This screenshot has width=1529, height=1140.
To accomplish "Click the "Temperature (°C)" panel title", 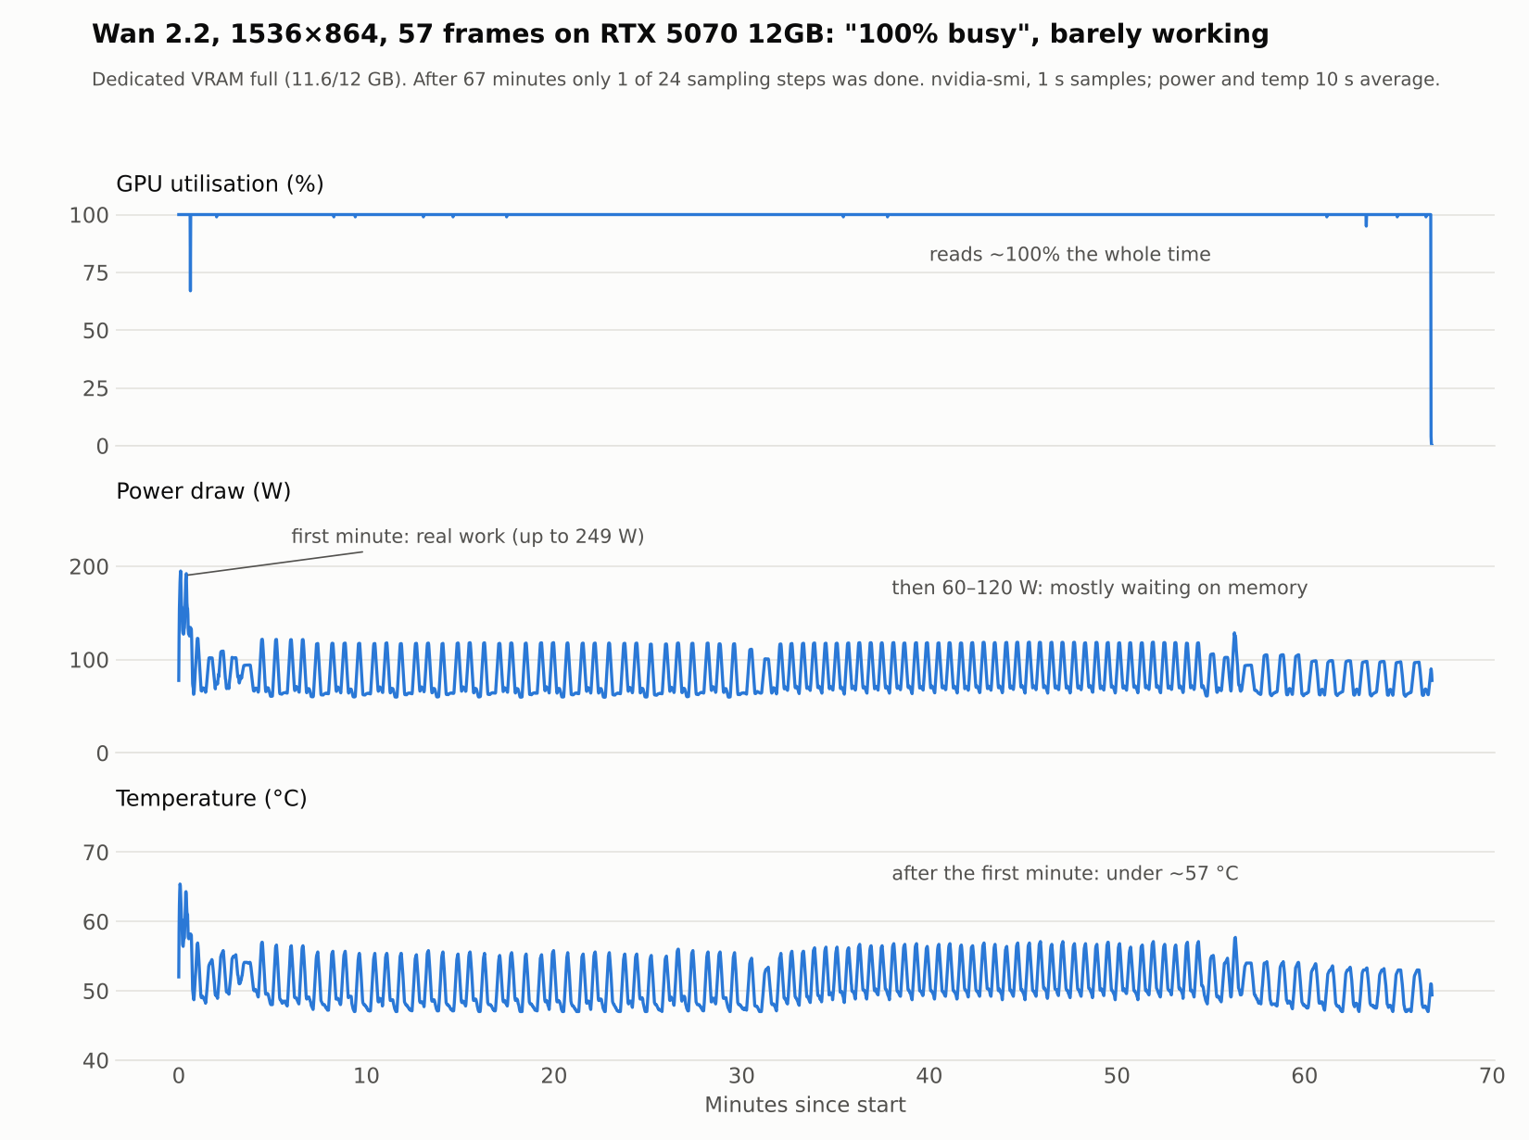I will click(x=211, y=799).
